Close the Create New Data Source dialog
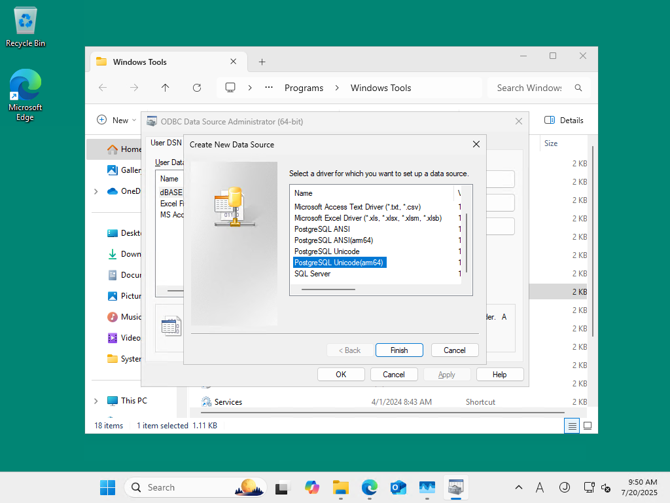Viewport: 670px width, 503px height. tap(476, 145)
